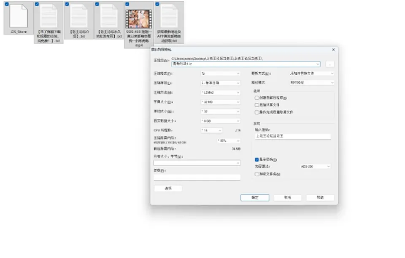Enable the compress shared files checkbox
This screenshot has height=258, width=405.
[257, 105]
